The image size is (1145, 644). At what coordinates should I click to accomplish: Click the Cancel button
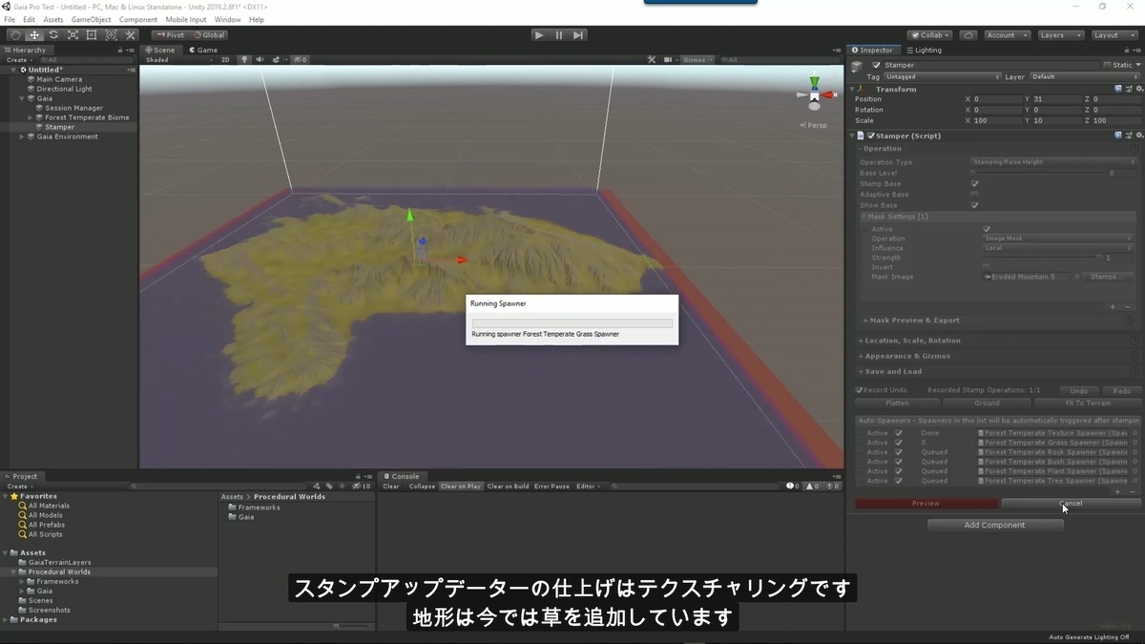(x=1071, y=503)
